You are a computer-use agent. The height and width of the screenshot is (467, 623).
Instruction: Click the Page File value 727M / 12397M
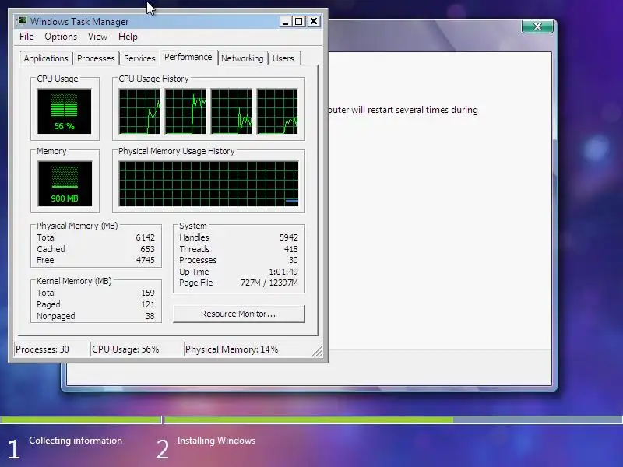click(269, 283)
